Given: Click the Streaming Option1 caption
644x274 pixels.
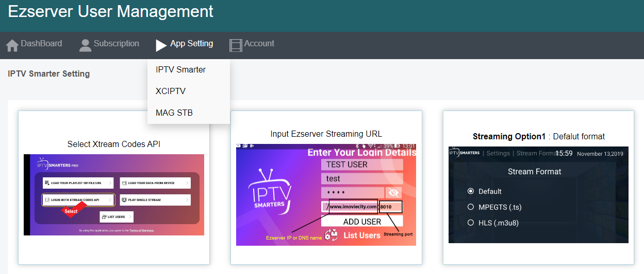Looking at the screenshot, I should [x=539, y=137].
